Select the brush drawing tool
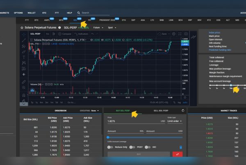 (24, 52)
